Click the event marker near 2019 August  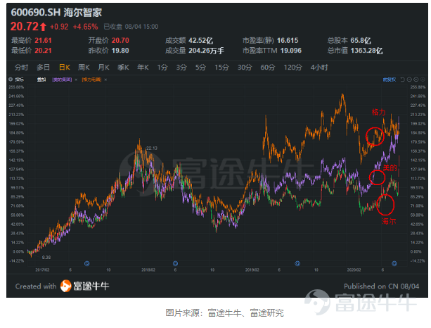pos(297,264)
